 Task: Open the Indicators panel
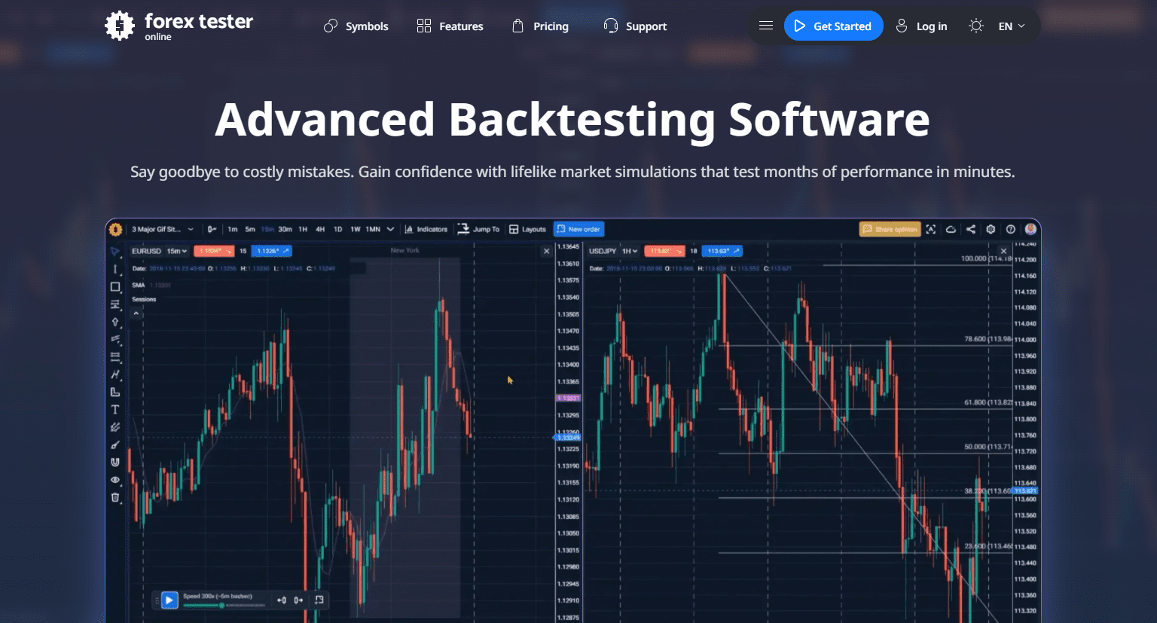426,229
